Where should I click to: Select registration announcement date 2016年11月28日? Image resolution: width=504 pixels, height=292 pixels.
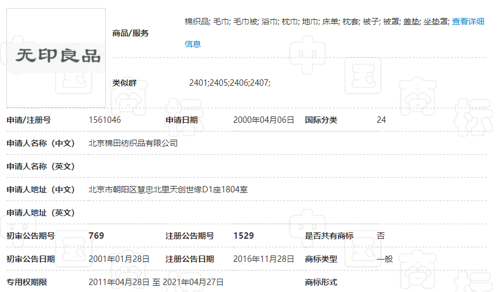(263, 259)
